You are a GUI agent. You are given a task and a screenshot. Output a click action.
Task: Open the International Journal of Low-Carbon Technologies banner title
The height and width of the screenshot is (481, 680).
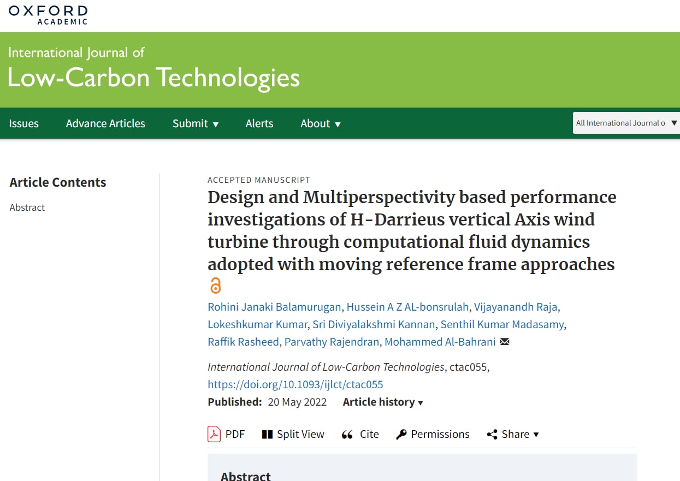(x=153, y=69)
